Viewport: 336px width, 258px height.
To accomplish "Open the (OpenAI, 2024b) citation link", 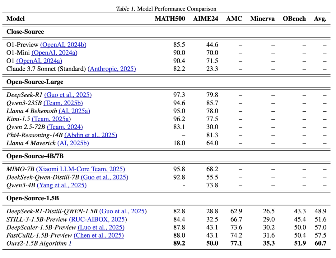I will pos(63,45).
